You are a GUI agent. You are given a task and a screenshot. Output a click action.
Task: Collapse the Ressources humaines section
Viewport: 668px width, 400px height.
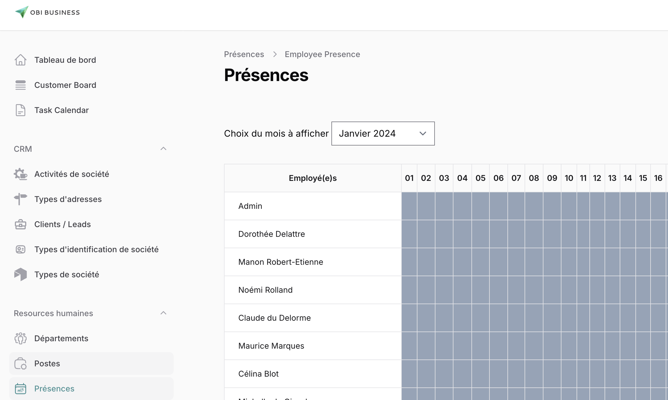coord(163,313)
